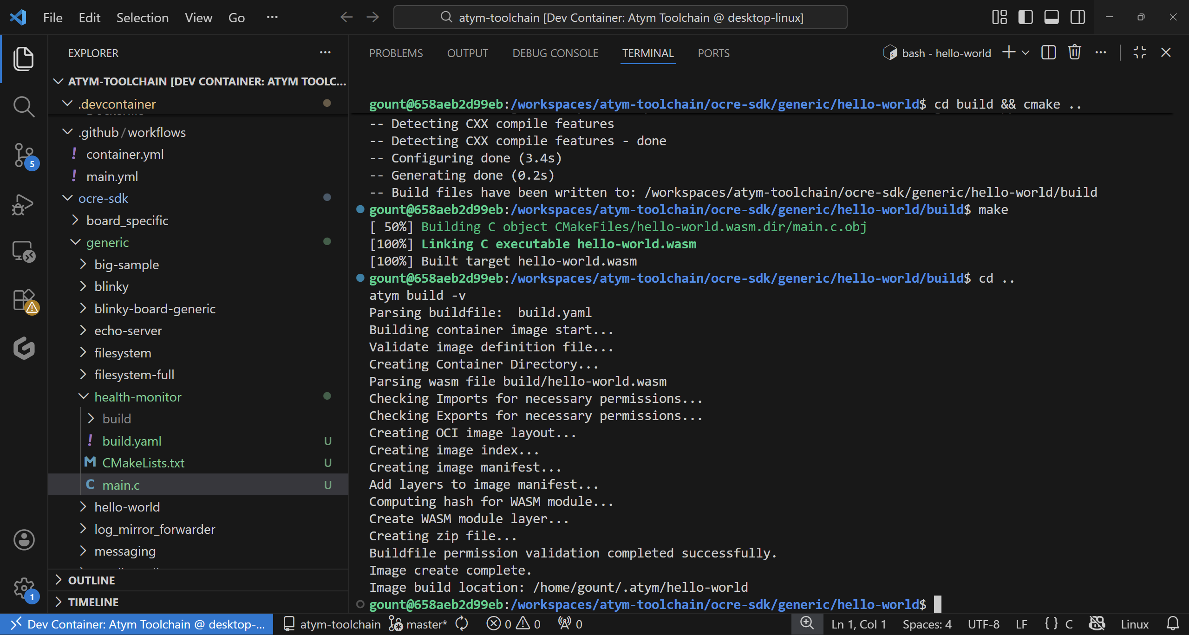Open the Remote Explorer view

point(23,251)
